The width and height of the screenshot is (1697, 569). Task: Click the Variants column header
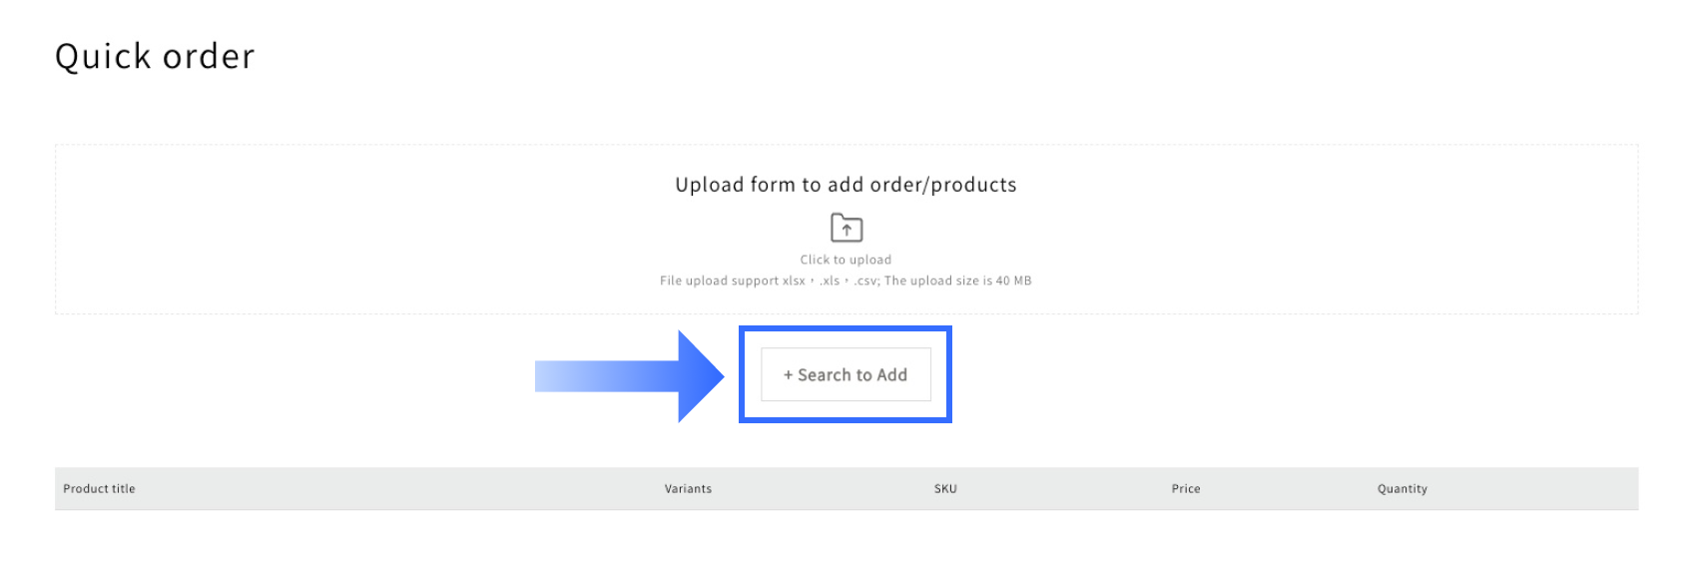[x=688, y=489]
